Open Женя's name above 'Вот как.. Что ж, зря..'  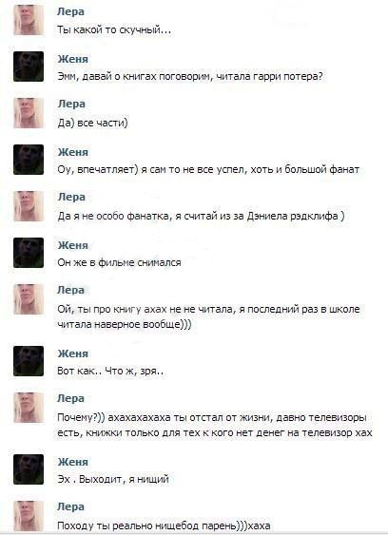(72, 353)
